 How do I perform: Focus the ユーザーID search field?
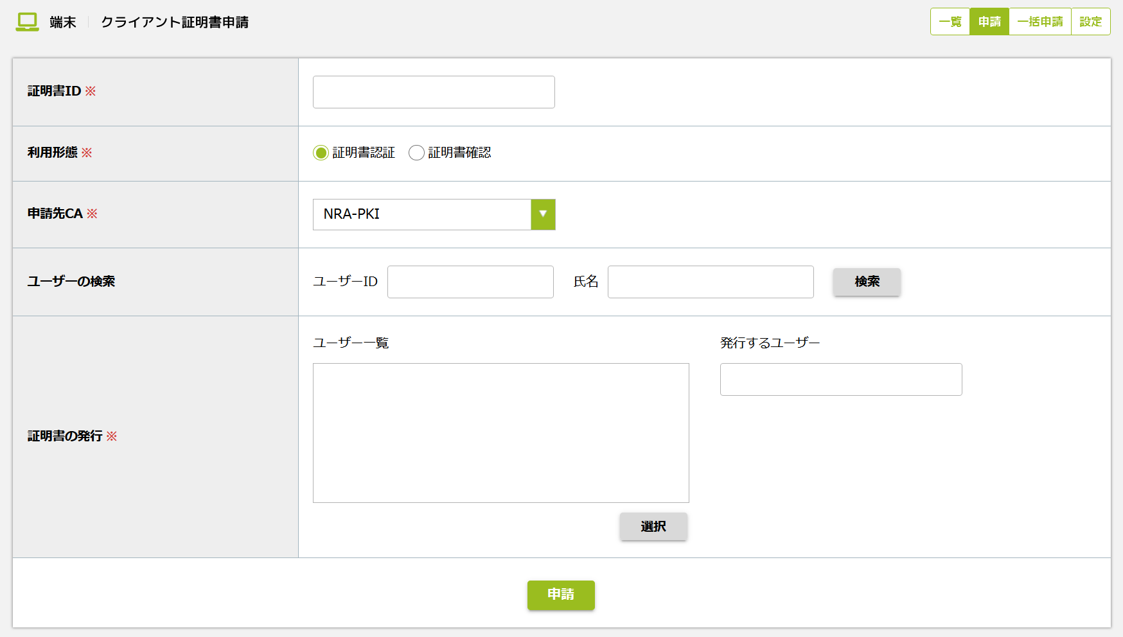tap(470, 282)
